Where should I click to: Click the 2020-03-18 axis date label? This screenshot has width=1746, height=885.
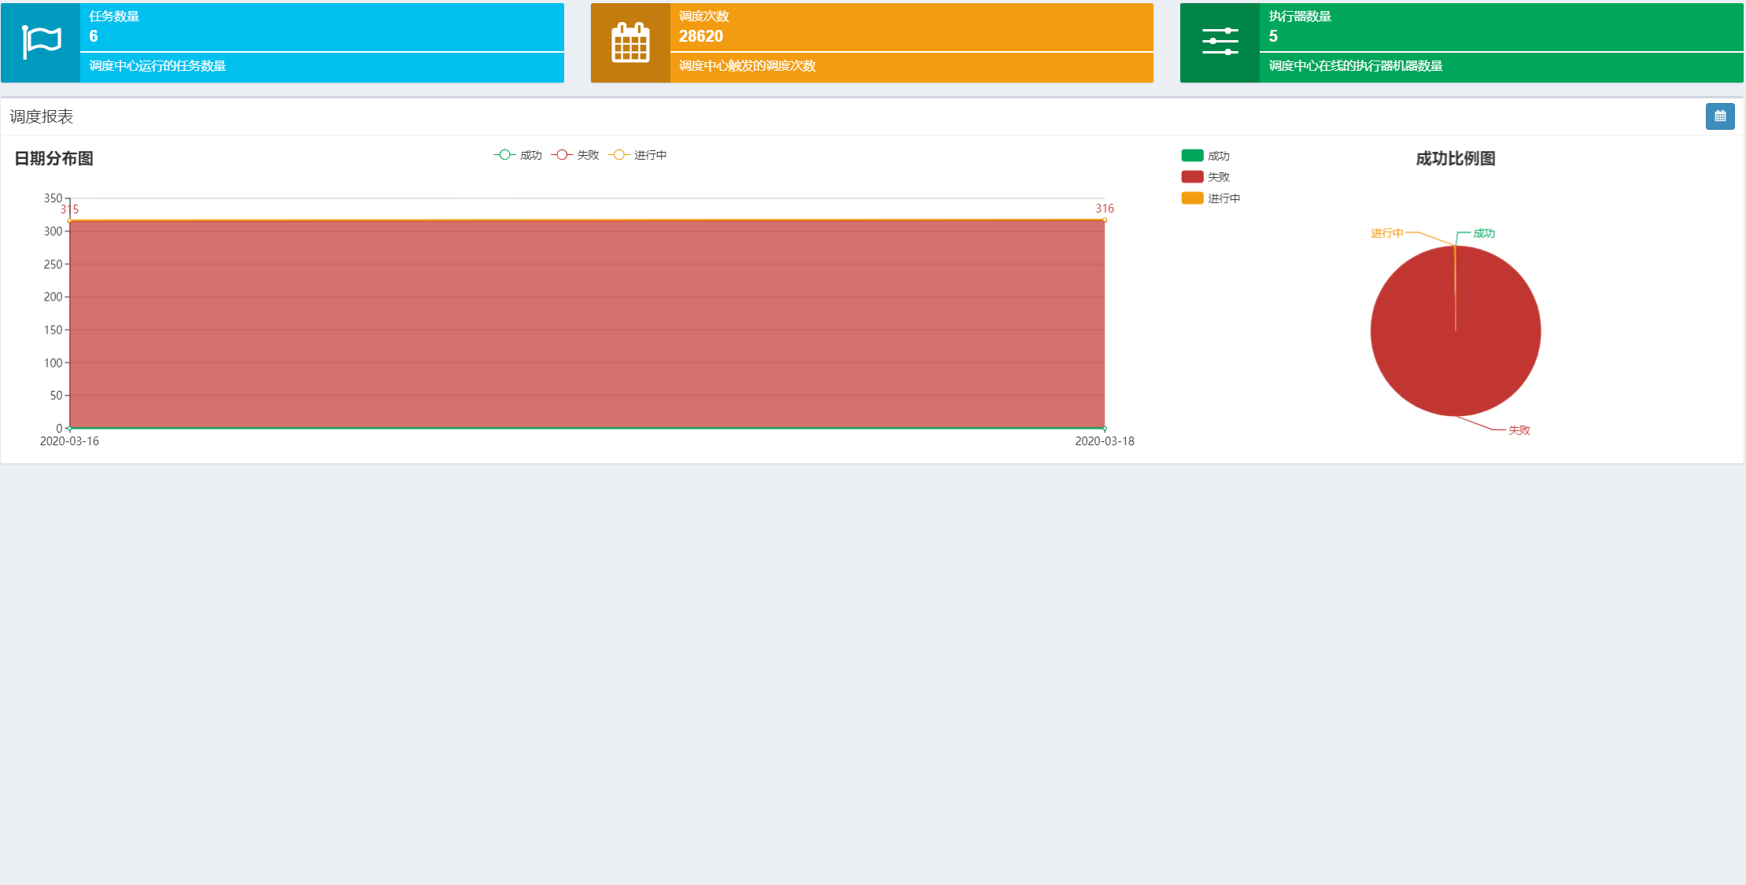pyautogui.click(x=1105, y=441)
